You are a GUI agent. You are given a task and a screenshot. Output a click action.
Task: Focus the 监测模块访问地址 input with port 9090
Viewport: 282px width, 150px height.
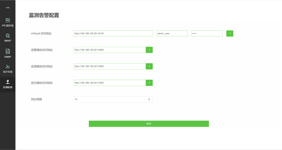point(110,66)
